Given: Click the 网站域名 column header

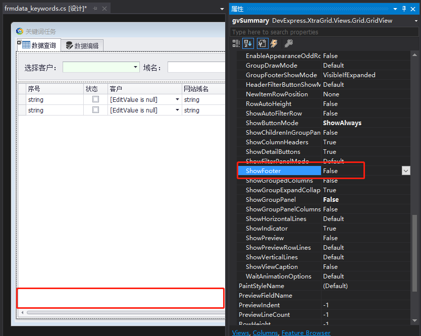Looking at the screenshot, I should pyautogui.click(x=203, y=89).
